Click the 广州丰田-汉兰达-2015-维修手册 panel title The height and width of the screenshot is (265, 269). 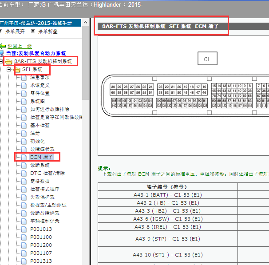[40, 23]
